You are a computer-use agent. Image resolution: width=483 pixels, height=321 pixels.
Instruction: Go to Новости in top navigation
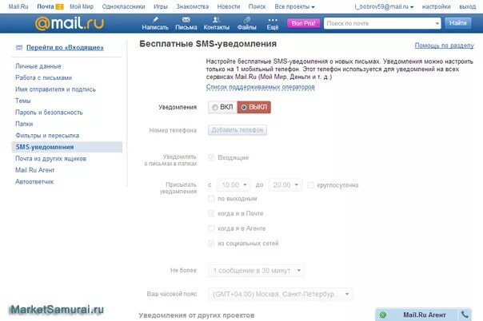(x=229, y=6)
